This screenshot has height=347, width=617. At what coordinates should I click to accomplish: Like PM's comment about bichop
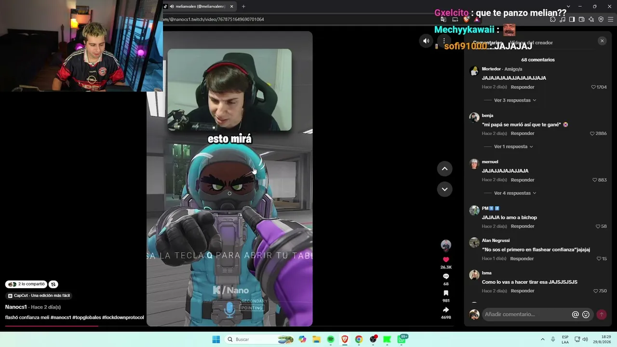click(x=598, y=227)
